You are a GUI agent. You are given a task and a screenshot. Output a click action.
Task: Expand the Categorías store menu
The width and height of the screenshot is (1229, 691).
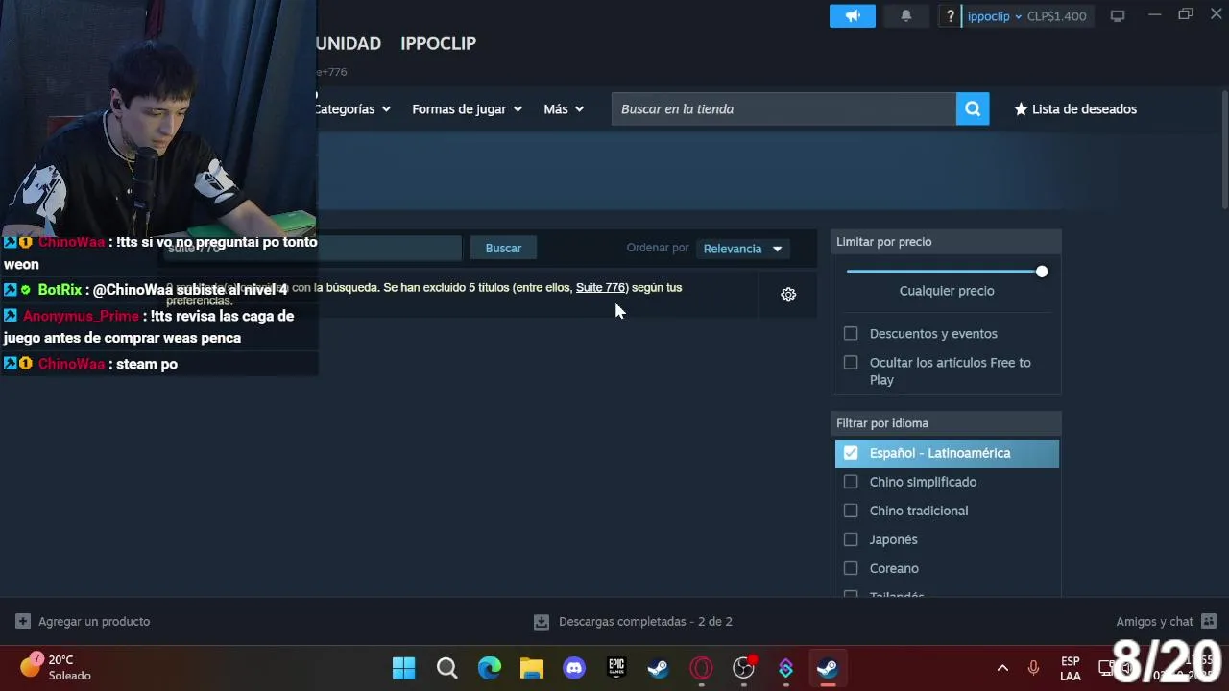(352, 109)
